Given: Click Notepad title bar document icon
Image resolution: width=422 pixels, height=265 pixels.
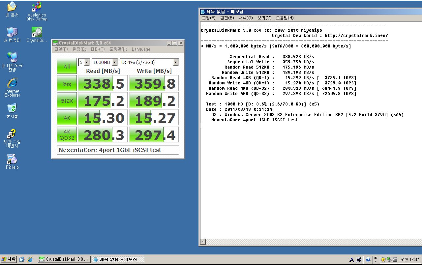Looking at the screenshot, I should tap(203, 12).
